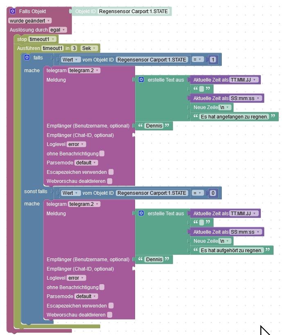Edit empty text field in first message

202,89
